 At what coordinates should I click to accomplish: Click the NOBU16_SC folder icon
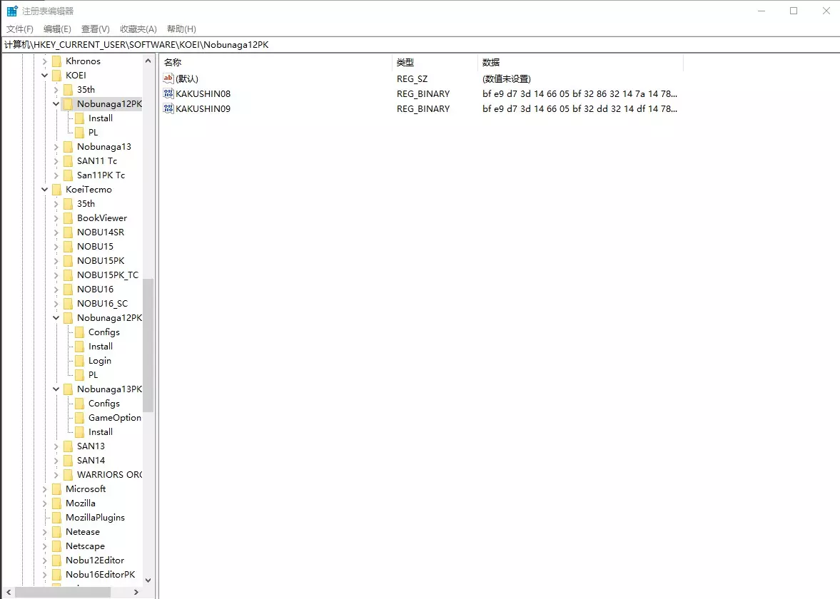coord(68,304)
